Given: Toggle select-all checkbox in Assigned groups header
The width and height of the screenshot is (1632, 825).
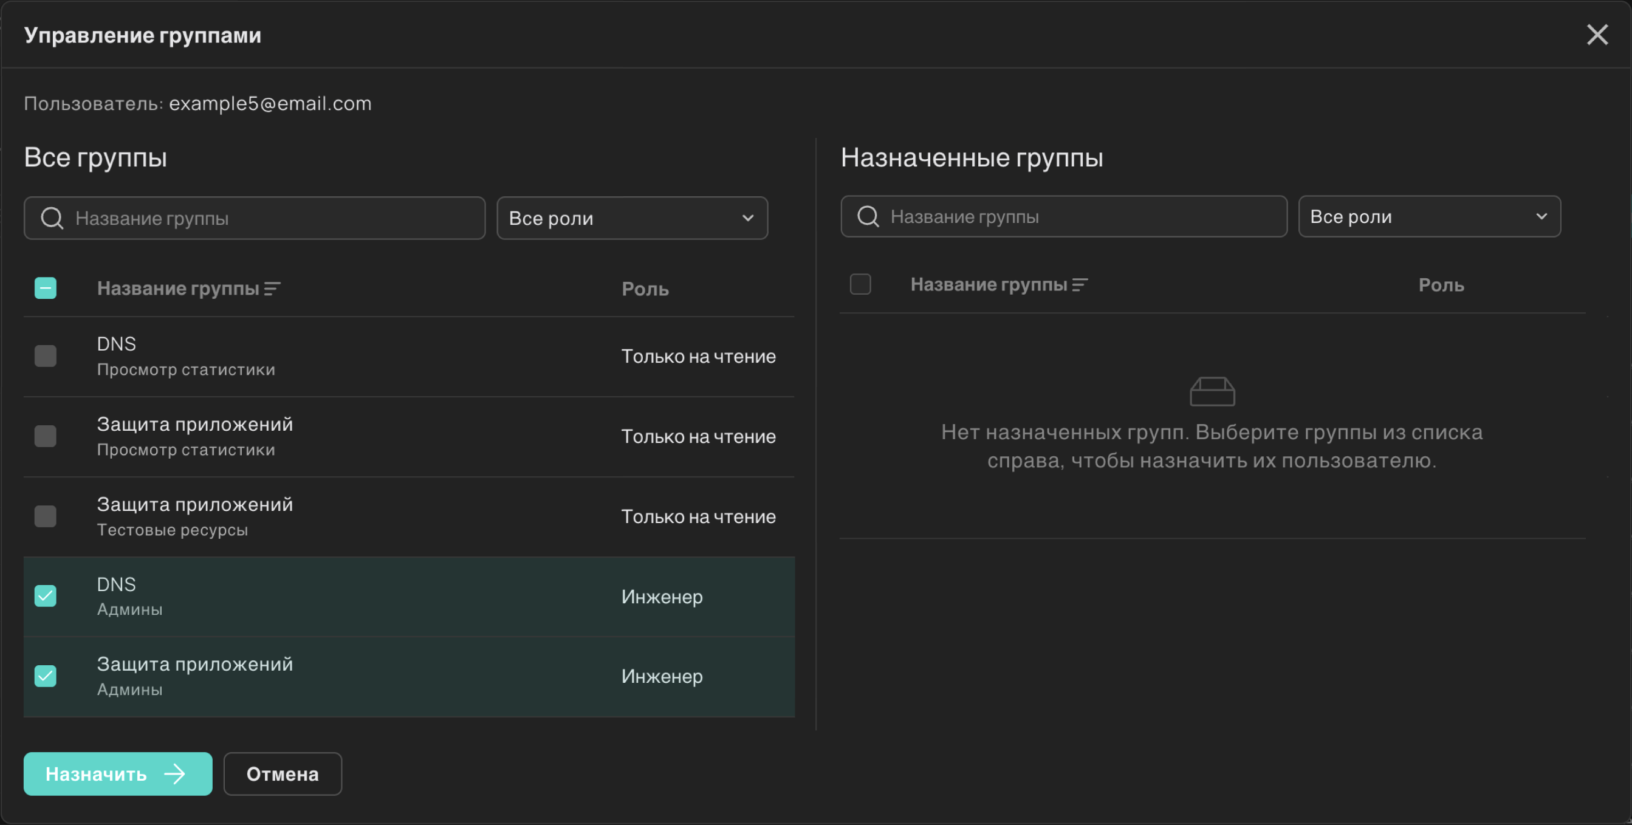Looking at the screenshot, I should pyautogui.click(x=860, y=284).
